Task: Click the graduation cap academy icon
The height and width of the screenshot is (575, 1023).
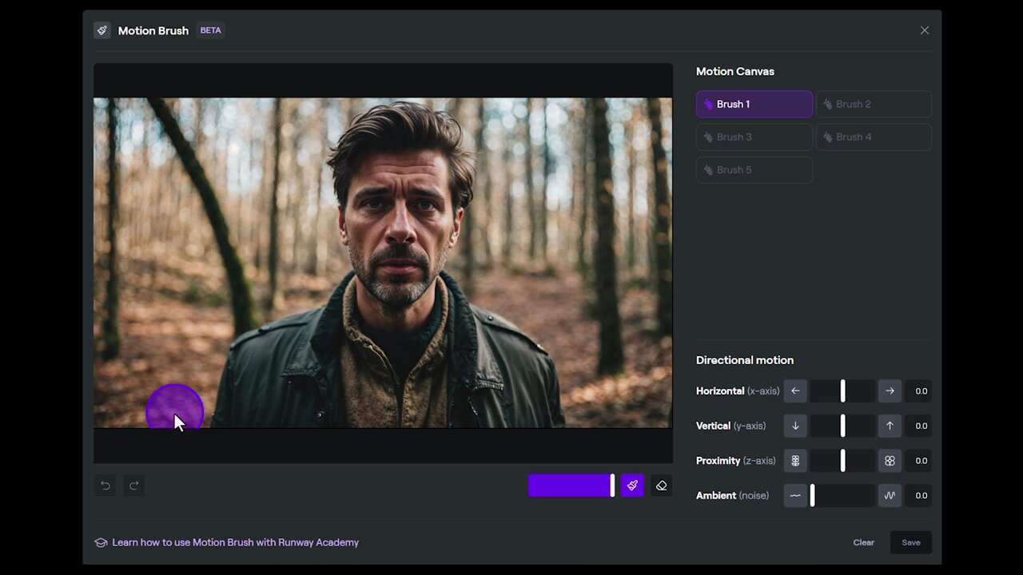Action: point(101,542)
